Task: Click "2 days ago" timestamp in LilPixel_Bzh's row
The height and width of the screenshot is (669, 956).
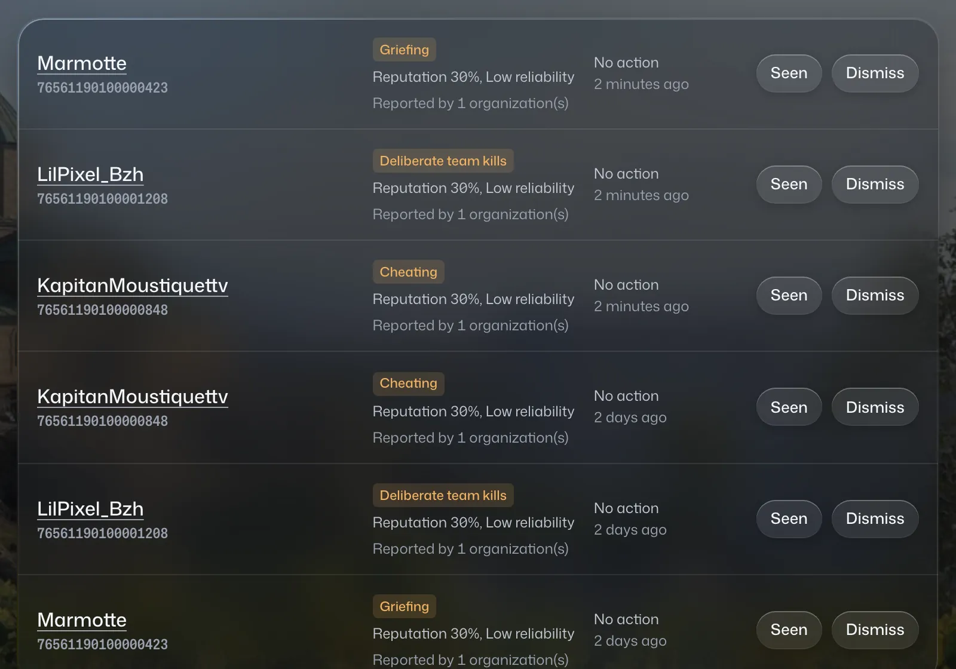Action: coord(630,530)
